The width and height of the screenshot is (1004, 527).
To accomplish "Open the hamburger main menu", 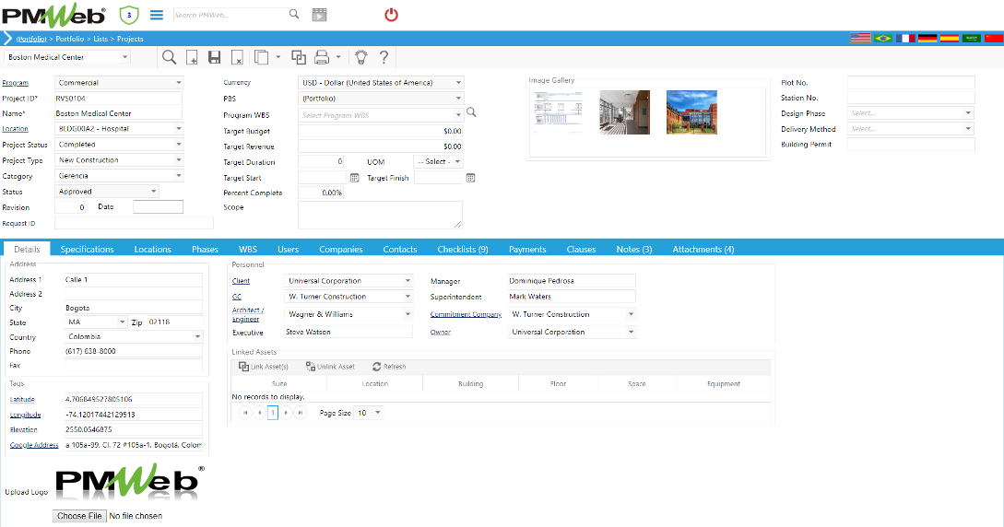I will pyautogui.click(x=156, y=15).
